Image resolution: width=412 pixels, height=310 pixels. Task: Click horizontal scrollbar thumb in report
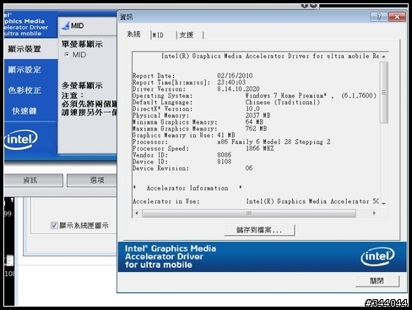(x=249, y=213)
